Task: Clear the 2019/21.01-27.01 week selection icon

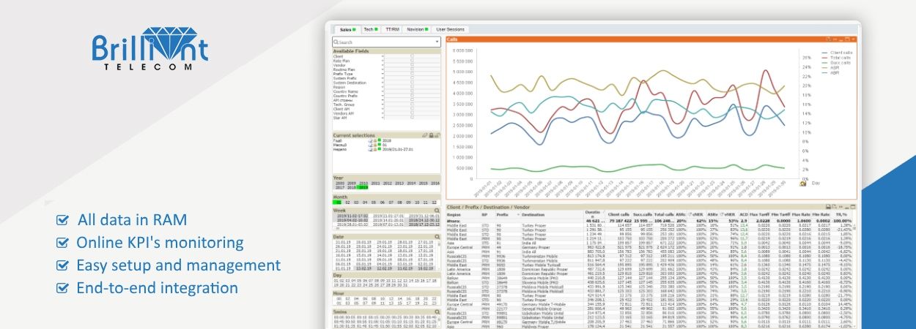Action: pyautogui.click(x=370, y=148)
